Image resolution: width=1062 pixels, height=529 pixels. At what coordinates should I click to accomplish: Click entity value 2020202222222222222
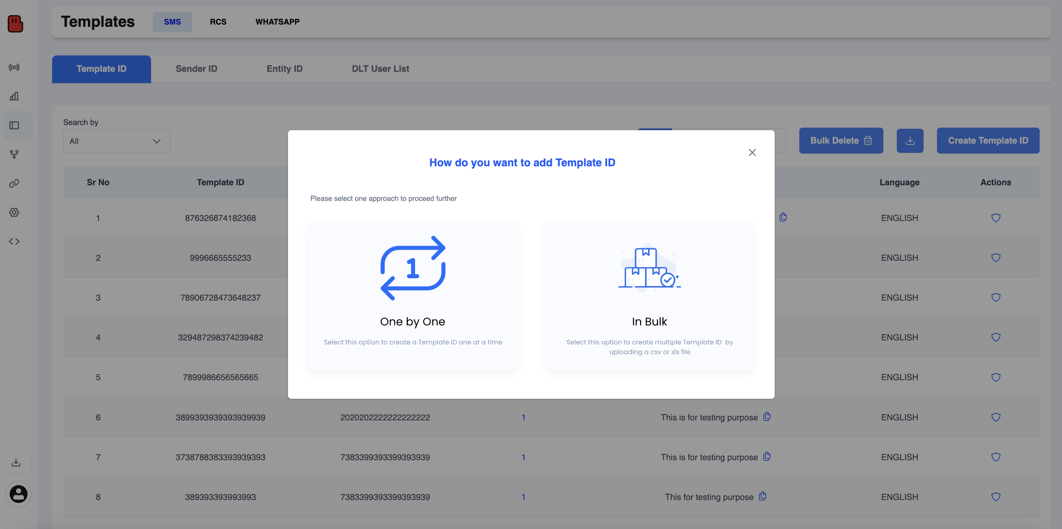click(385, 417)
